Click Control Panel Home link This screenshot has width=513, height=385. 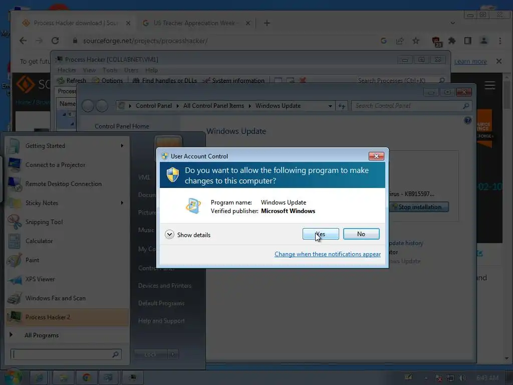coord(122,126)
